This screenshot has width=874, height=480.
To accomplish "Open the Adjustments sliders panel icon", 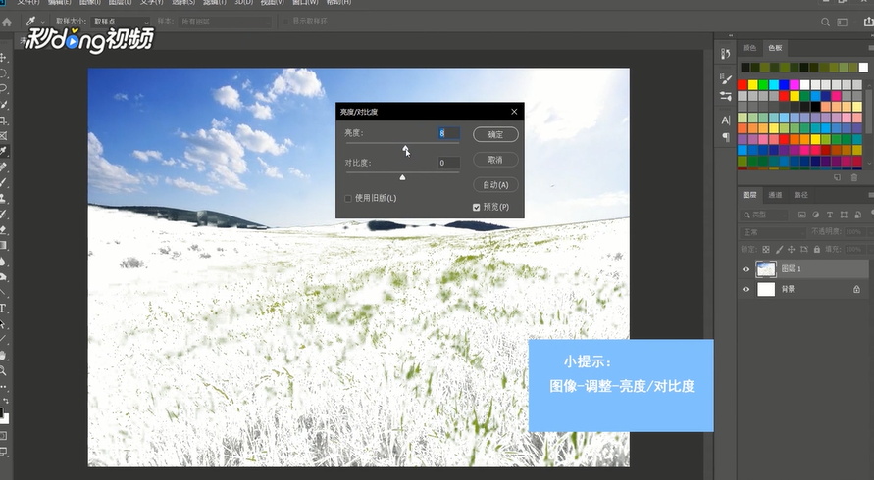I will (725, 96).
